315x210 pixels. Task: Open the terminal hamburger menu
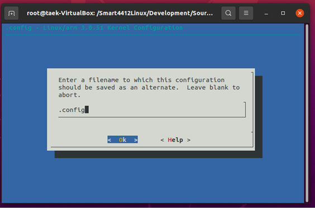tap(246, 13)
